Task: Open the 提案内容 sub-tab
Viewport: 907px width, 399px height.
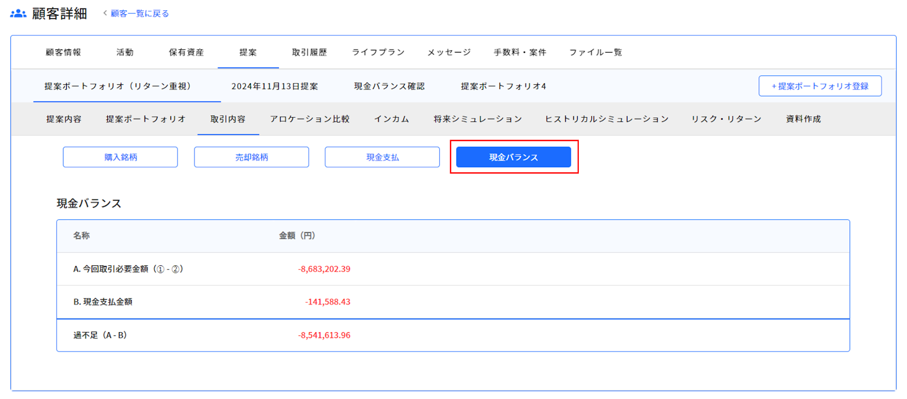Action: point(64,119)
